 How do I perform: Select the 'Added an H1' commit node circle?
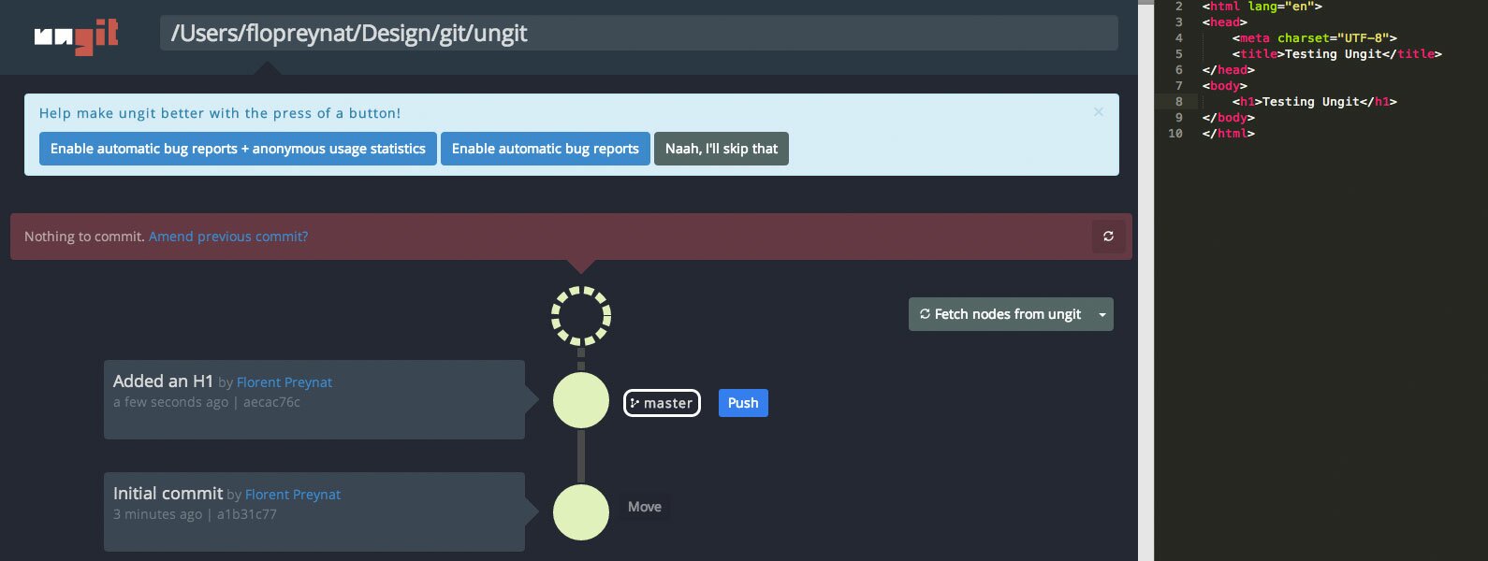pyautogui.click(x=581, y=400)
